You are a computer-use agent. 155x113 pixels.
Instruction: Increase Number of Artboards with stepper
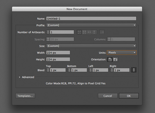[48, 31]
